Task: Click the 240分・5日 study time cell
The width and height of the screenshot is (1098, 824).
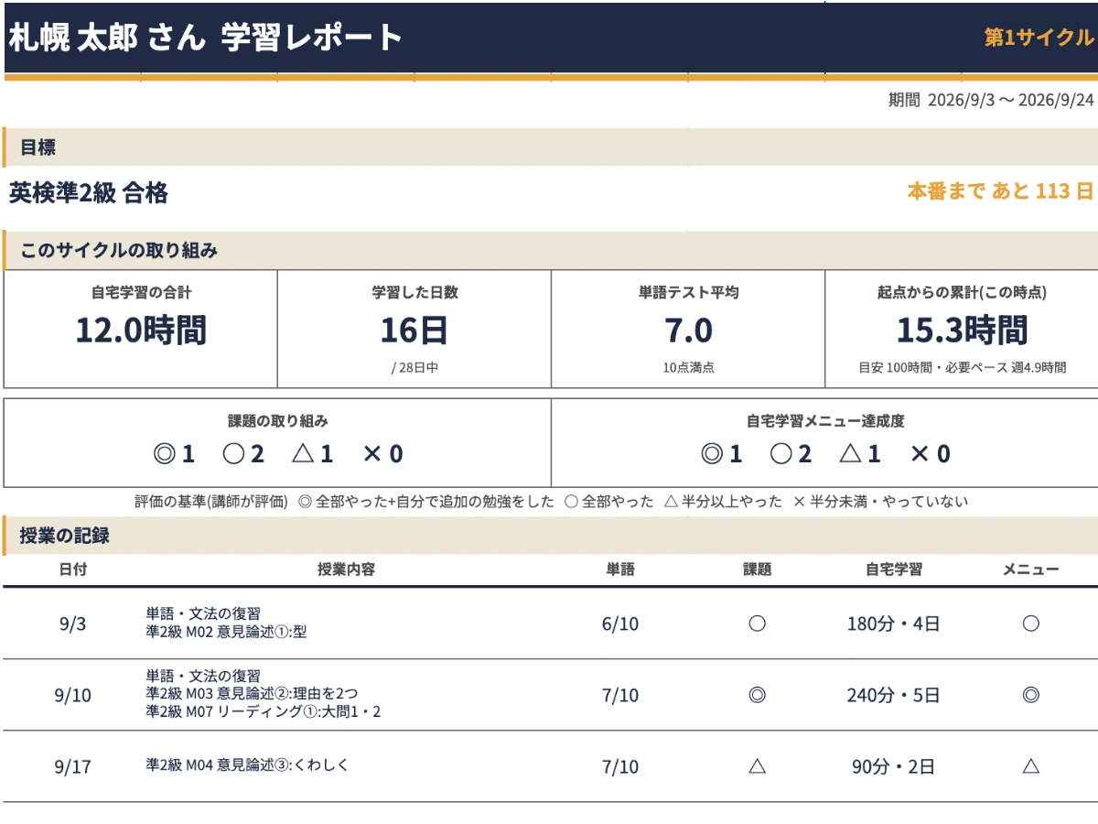Action: tap(894, 696)
